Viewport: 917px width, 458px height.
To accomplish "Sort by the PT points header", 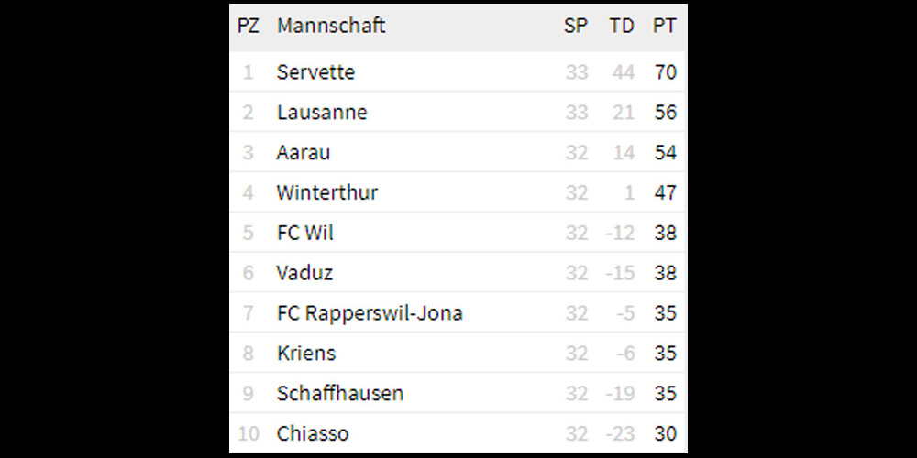I will pos(664,26).
